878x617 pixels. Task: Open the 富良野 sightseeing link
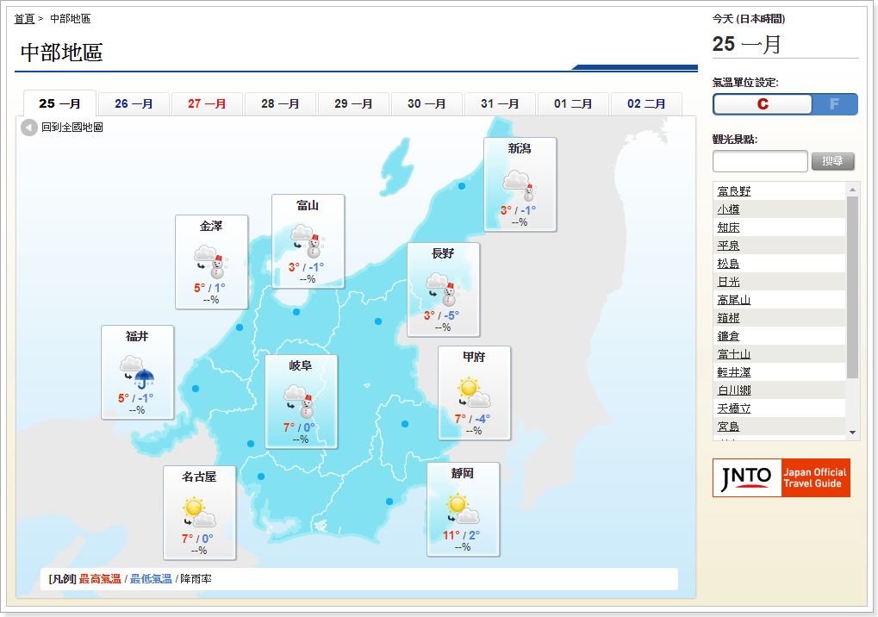click(x=734, y=191)
